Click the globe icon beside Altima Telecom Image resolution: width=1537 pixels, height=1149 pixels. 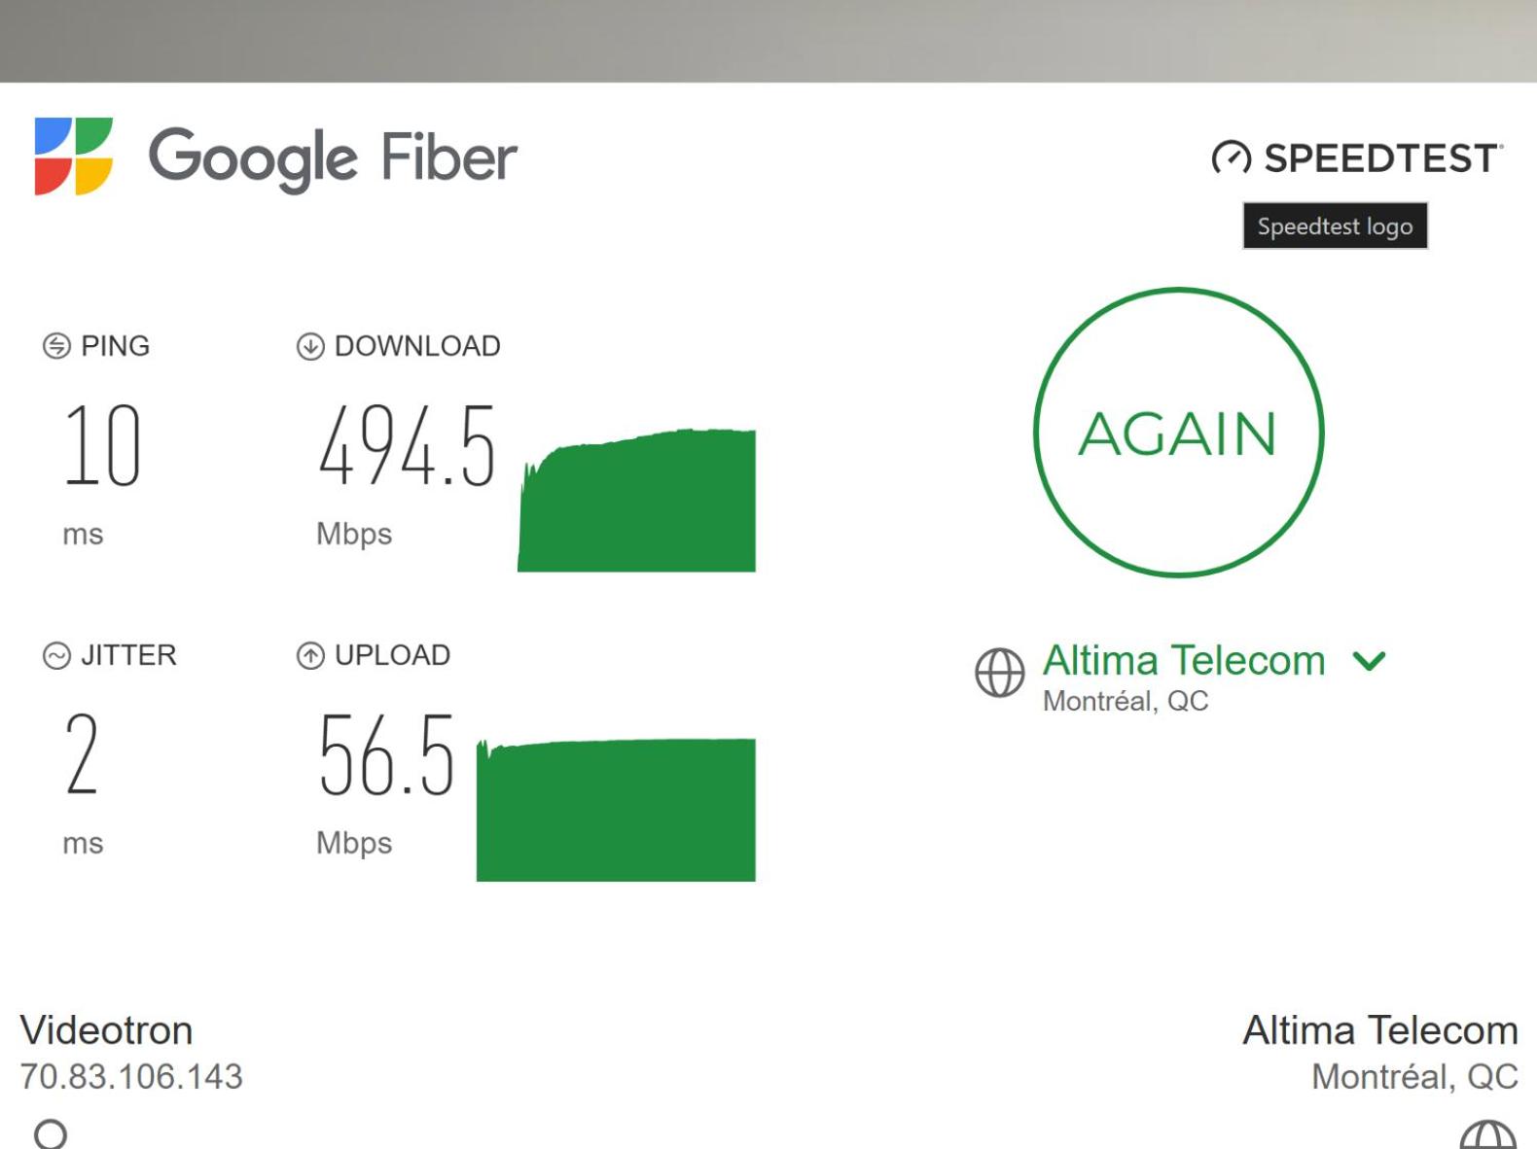coord(1000,673)
